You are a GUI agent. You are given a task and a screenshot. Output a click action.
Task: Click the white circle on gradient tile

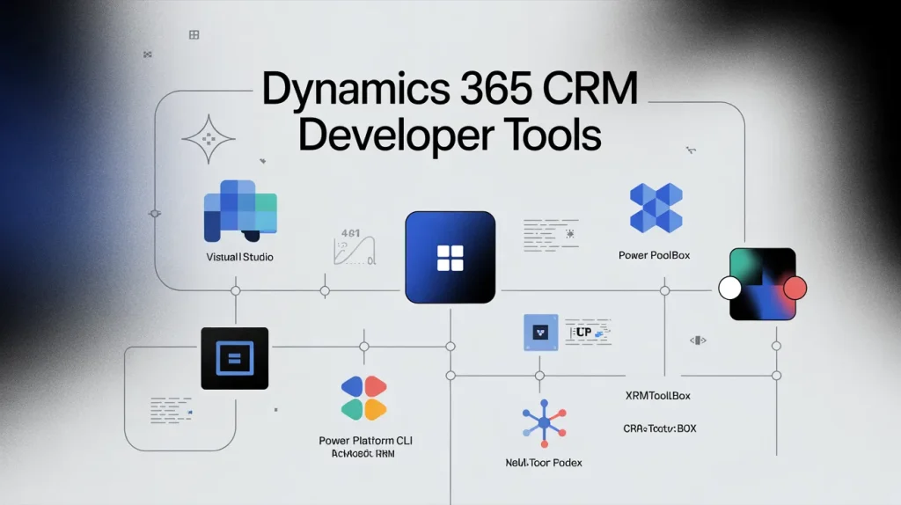click(x=729, y=288)
